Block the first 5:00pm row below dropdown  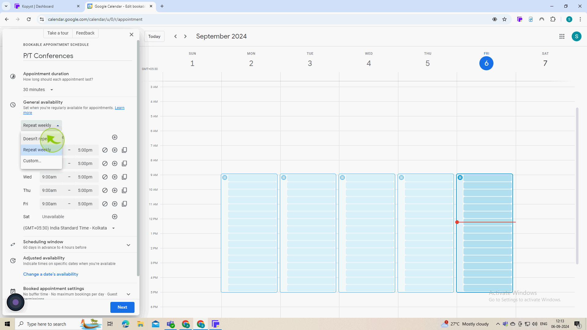(105, 150)
